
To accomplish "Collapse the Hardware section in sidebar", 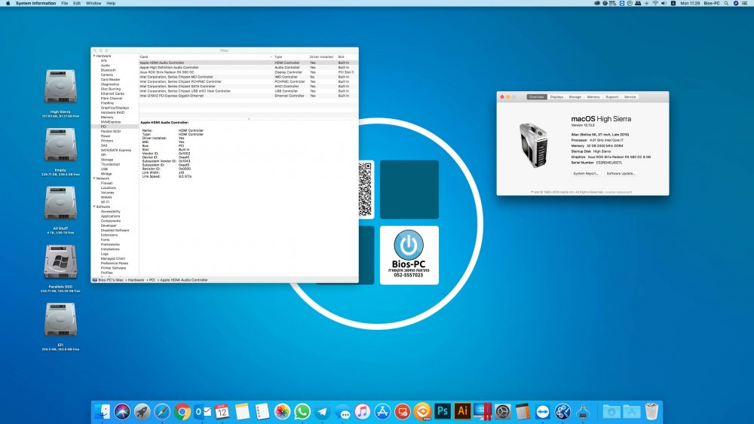I will pyautogui.click(x=94, y=56).
